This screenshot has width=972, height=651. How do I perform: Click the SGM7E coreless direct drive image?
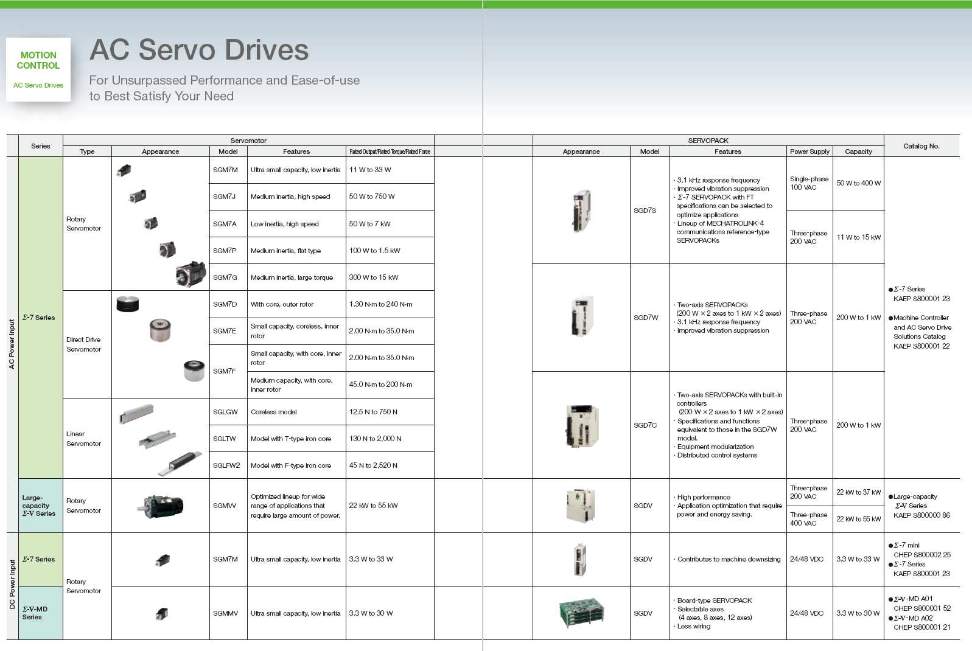(x=160, y=330)
